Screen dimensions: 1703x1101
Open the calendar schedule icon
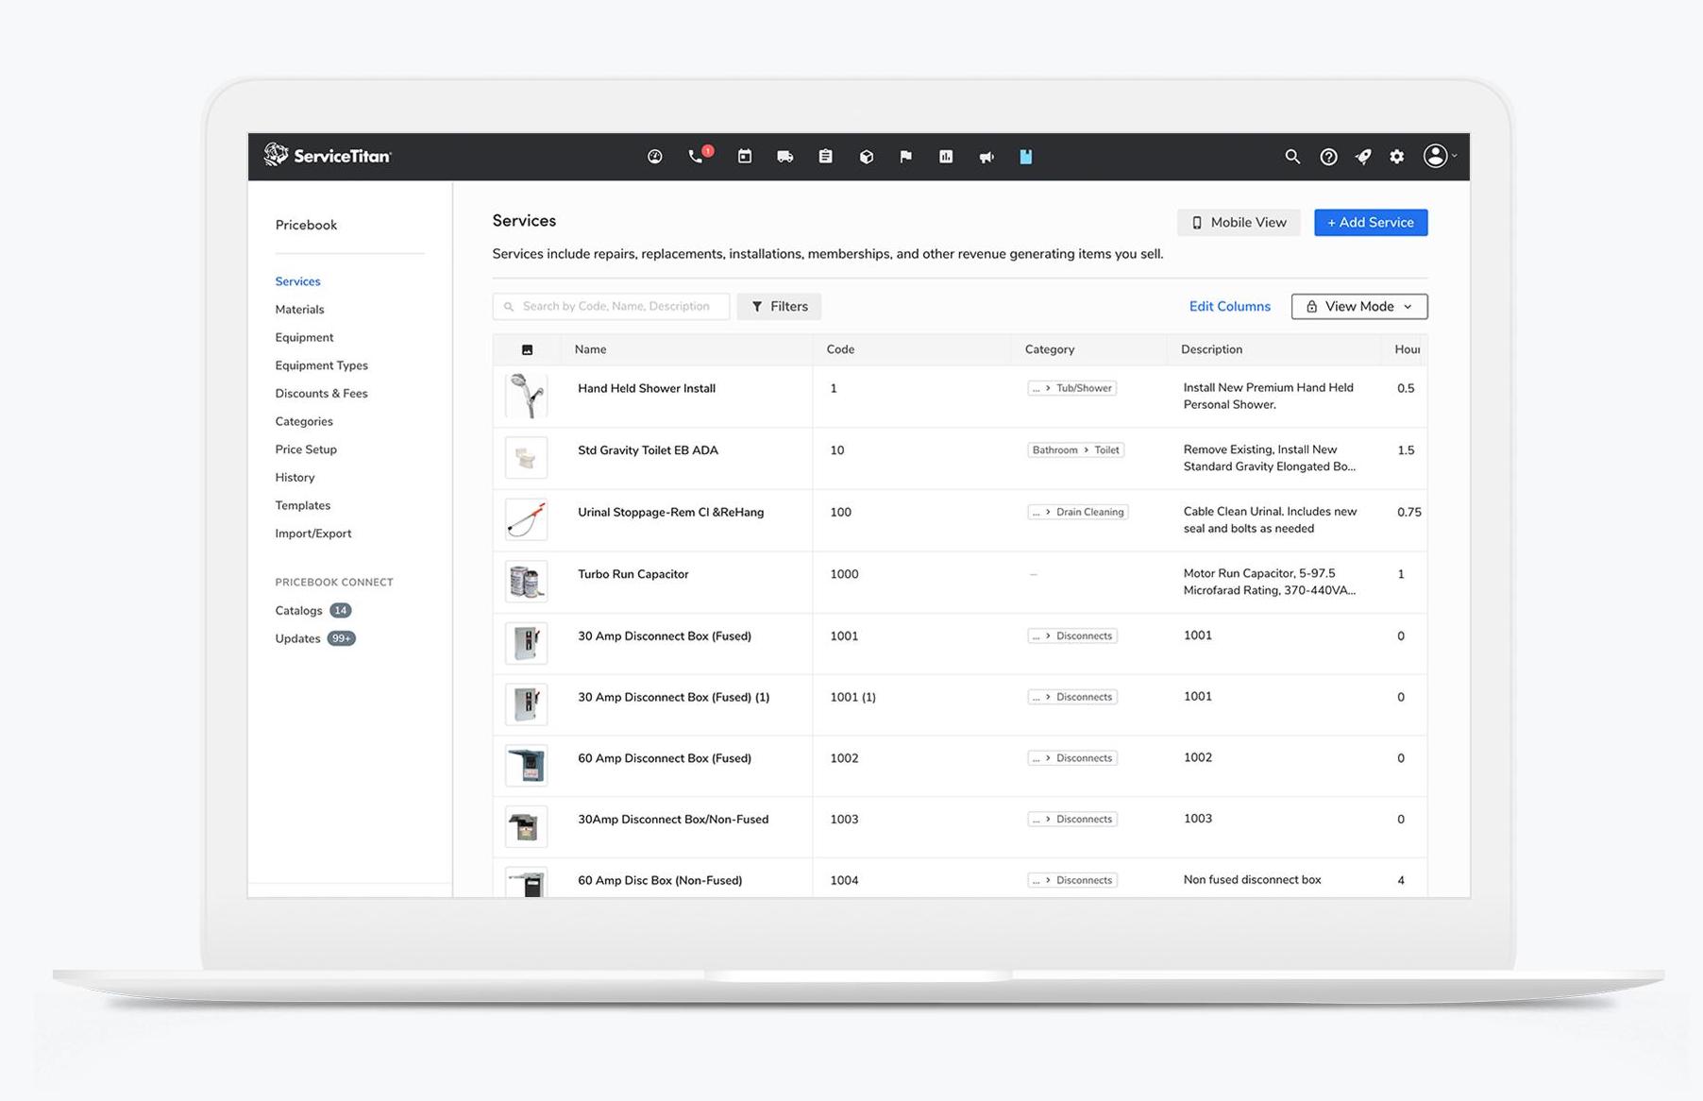[745, 157]
